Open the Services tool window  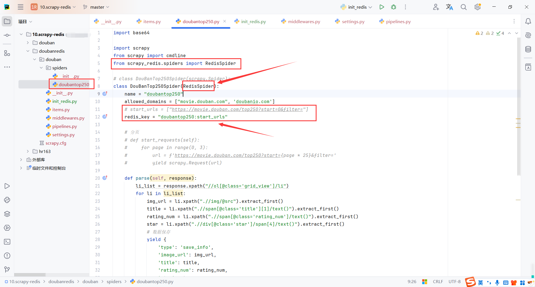click(x=7, y=228)
